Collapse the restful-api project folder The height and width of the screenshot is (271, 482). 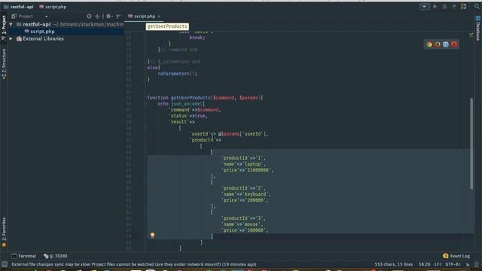pos(11,24)
